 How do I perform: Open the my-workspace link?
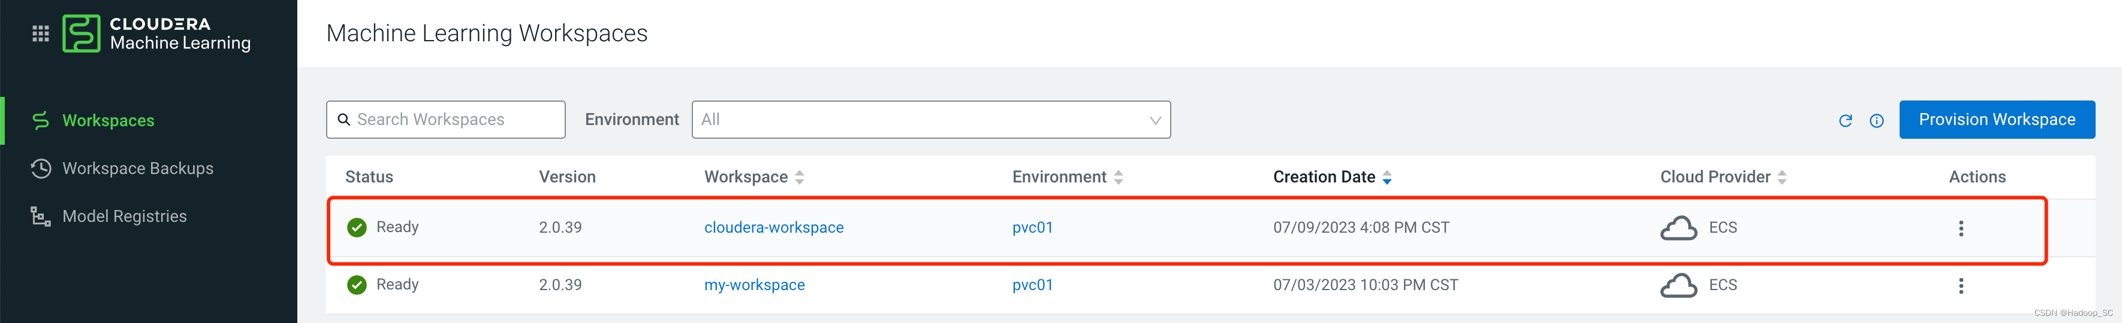(753, 285)
